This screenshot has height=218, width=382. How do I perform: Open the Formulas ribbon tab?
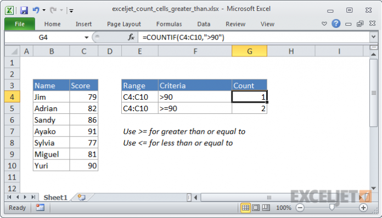point(169,24)
